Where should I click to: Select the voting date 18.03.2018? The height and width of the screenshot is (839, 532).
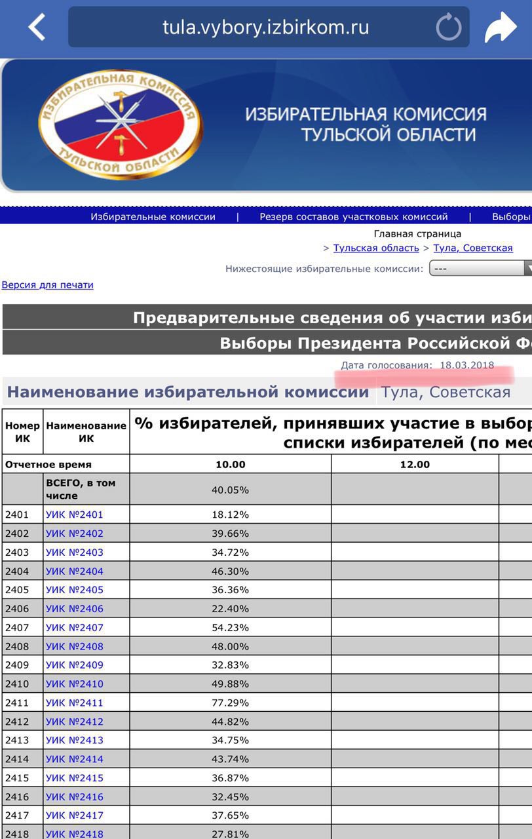pyautogui.click(x=467, y=365)
